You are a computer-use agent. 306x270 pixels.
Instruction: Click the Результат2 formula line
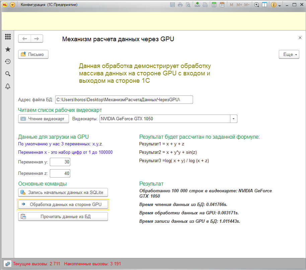click(168, 152)
